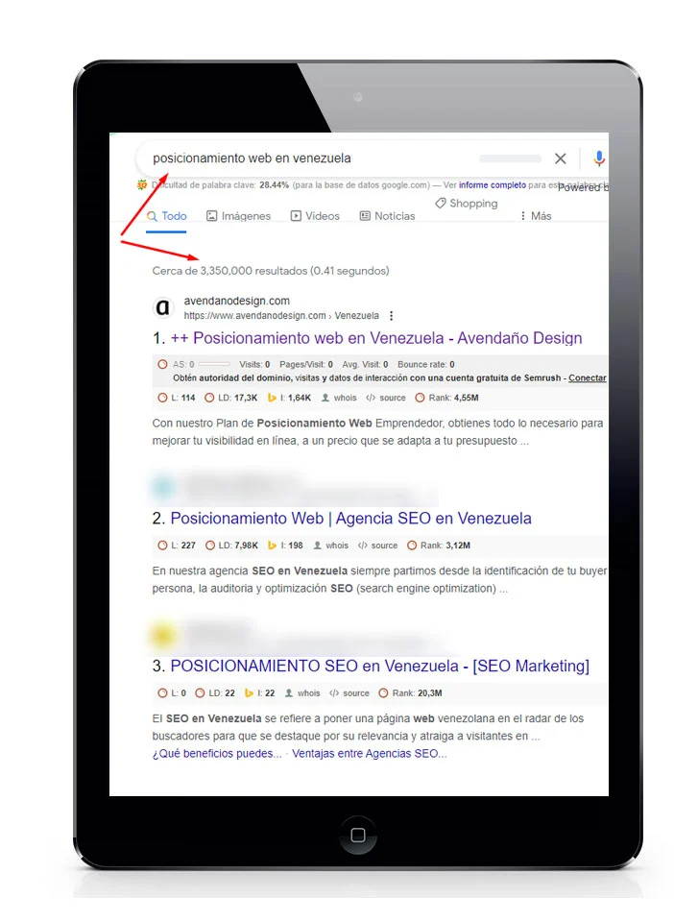
Task: Start voice search with the microphone icon
Action: tap(599, 158)
